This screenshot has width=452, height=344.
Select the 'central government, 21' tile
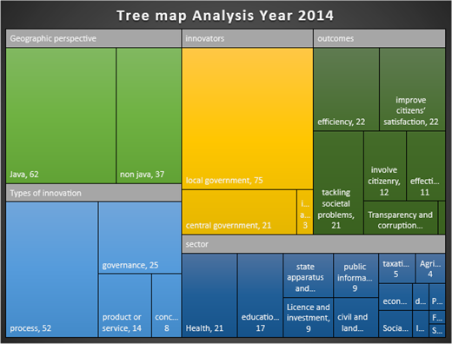click(239, 212)
